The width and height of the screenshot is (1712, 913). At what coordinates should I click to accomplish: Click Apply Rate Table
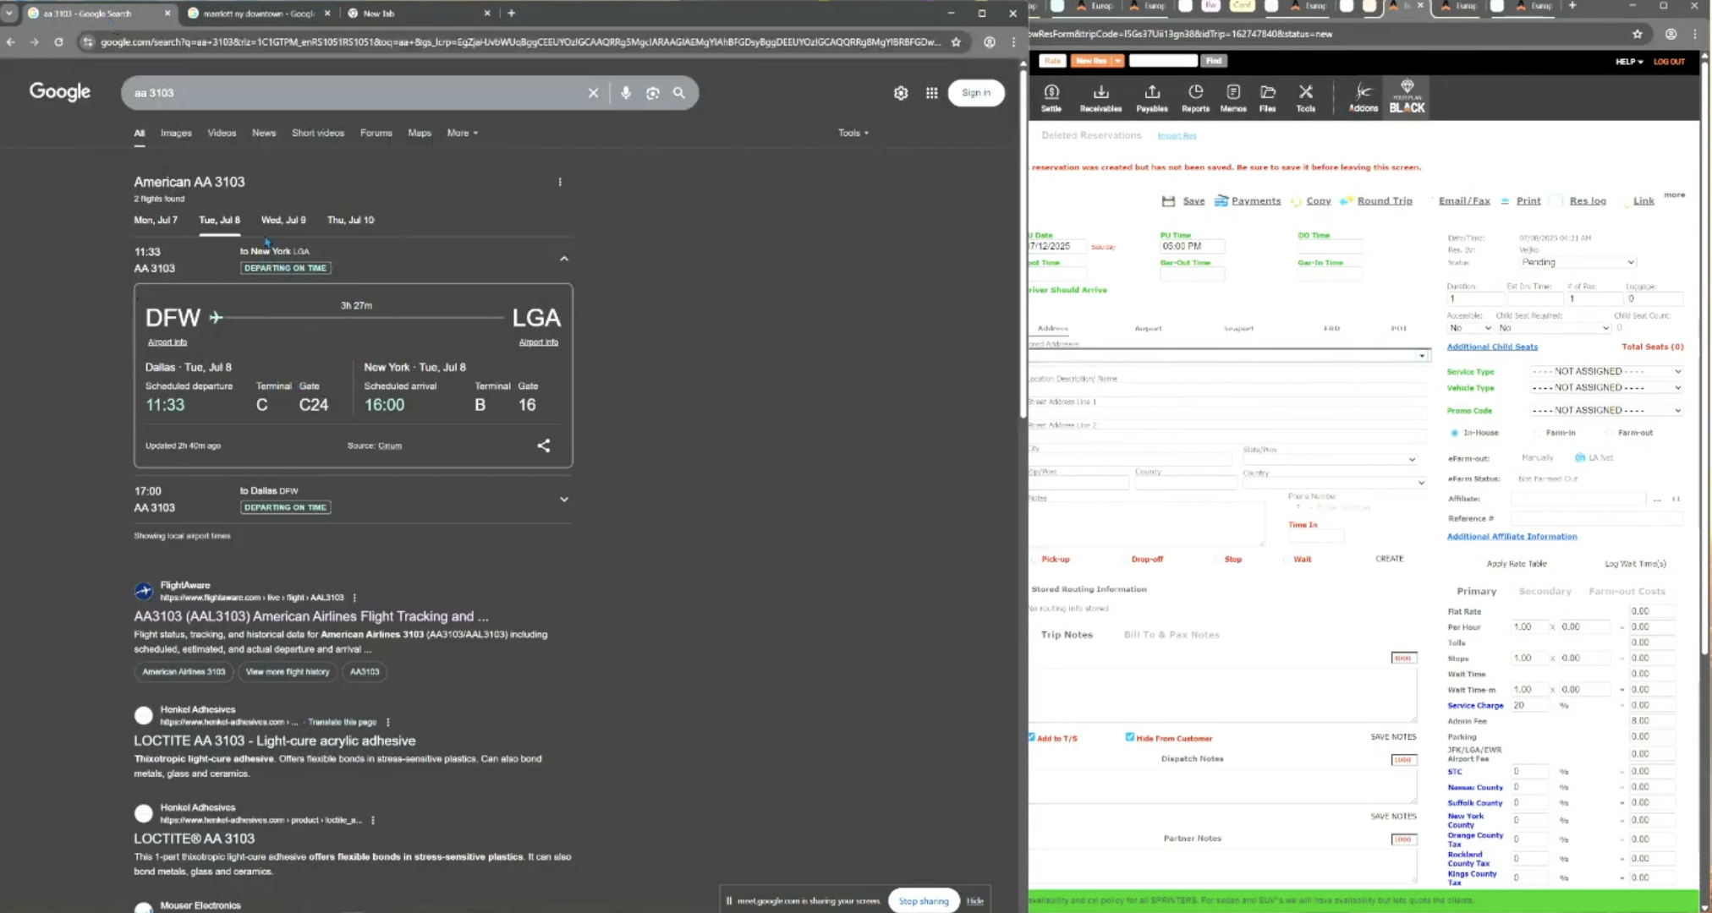(1517, 563)
